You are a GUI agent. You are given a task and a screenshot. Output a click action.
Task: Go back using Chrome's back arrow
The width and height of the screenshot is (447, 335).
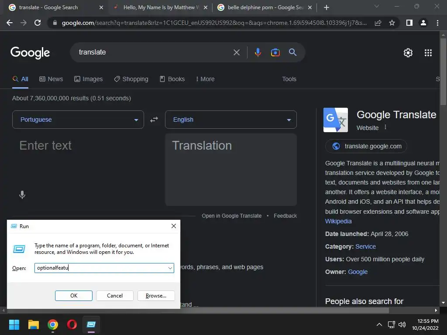(x=10, y=23)
